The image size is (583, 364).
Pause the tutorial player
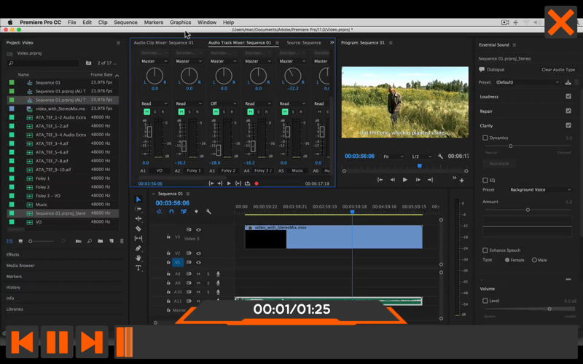(x=58, y=341)
